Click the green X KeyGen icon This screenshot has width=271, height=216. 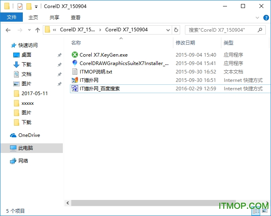click(75, 55)
